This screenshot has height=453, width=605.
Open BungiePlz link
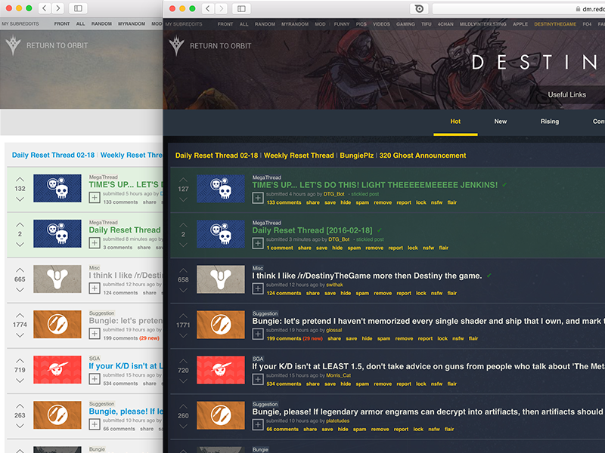(356, 156)
